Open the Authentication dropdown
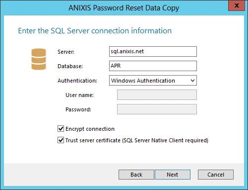248x190 pixels. click(x=153, y=81)
